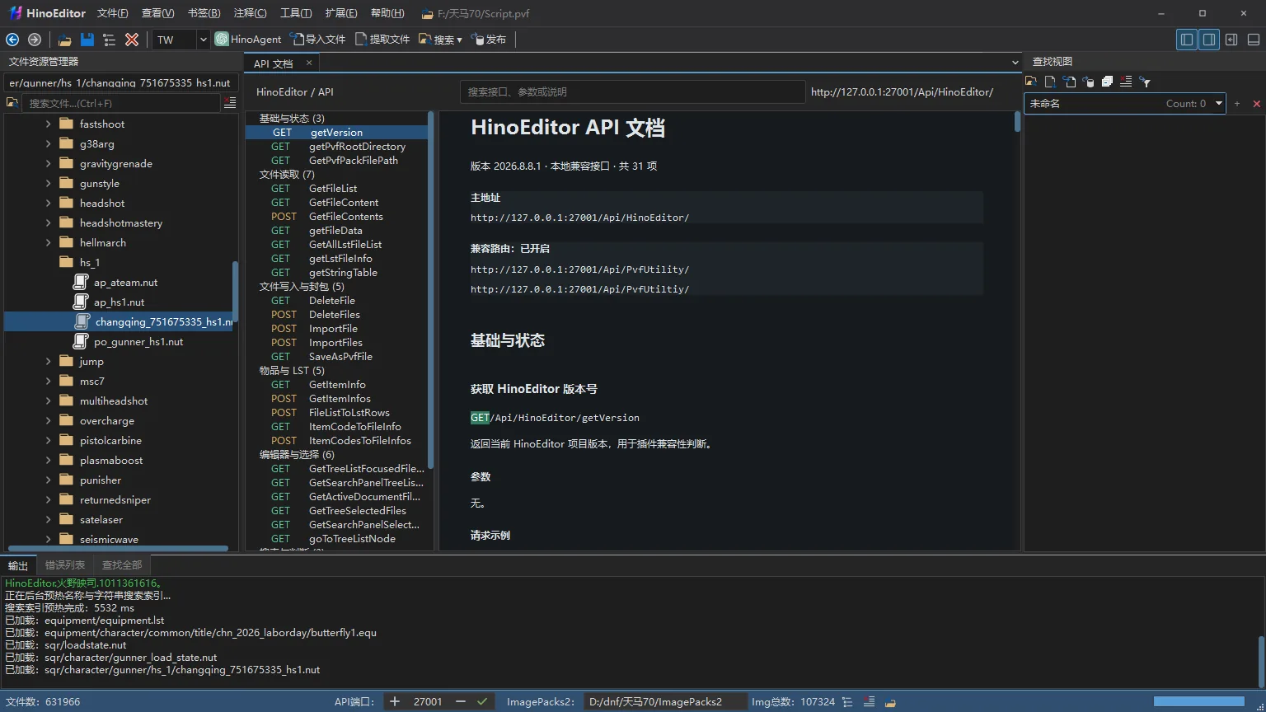Click the 搜索文件 file search box
This screenshot has height=712, width=1266.
[122, 103]
